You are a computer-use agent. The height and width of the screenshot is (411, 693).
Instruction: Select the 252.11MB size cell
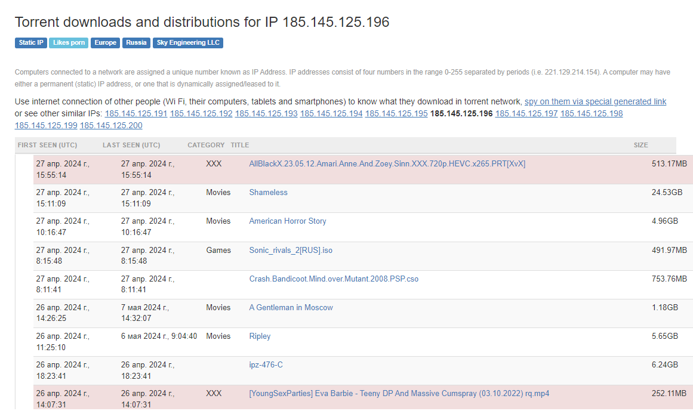pyautogui.click(x=669, y=394)
